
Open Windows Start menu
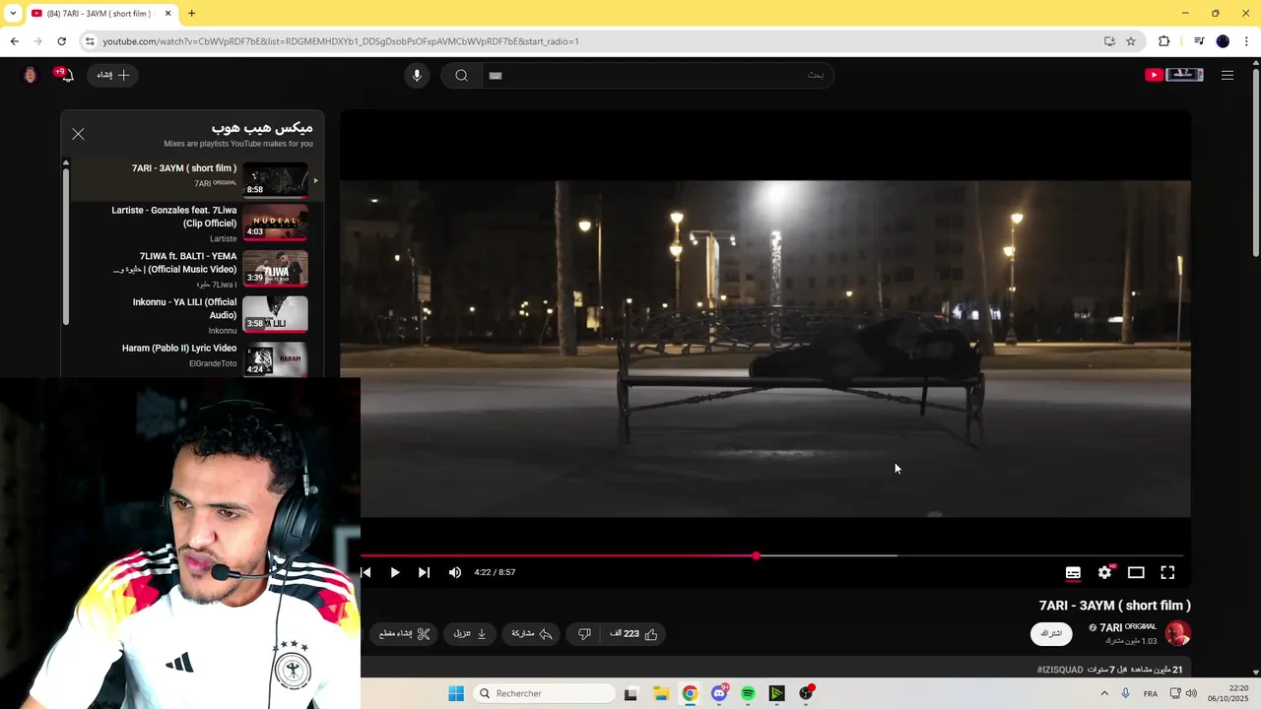[456, 693]
